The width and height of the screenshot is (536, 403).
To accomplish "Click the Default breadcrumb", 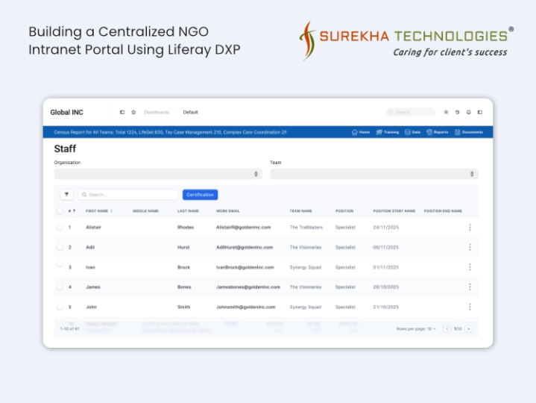I will tap(190, 112).
